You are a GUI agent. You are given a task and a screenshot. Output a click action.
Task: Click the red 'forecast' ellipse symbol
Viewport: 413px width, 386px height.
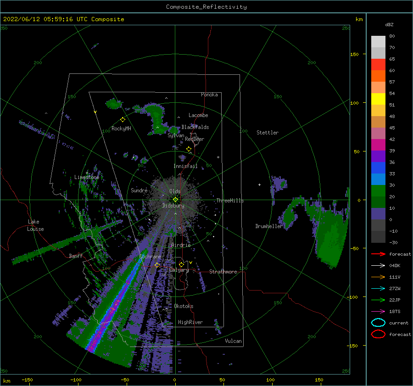tap(378, 334)
